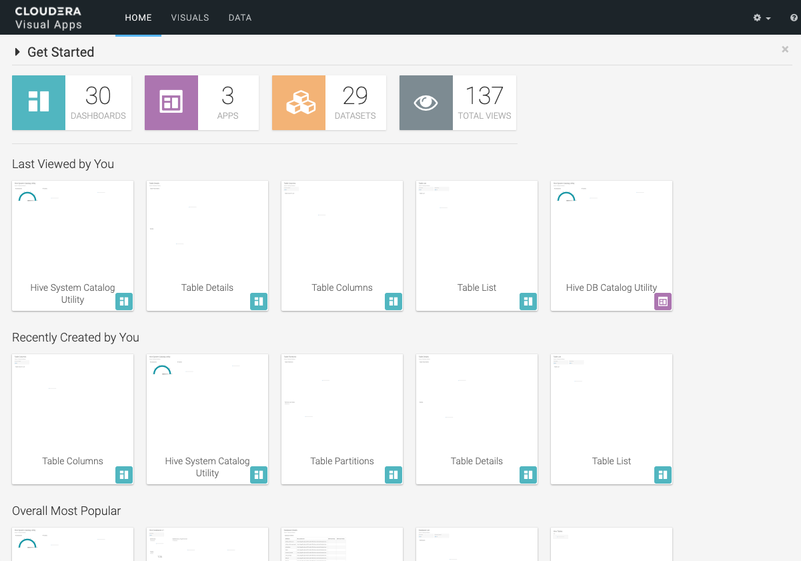Click dashboard icon on recently created Hive System Catalog Utility
The image size is (801, 561).
[x=258, y=475]
